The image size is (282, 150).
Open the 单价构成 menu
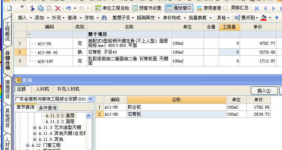(174, 18)
